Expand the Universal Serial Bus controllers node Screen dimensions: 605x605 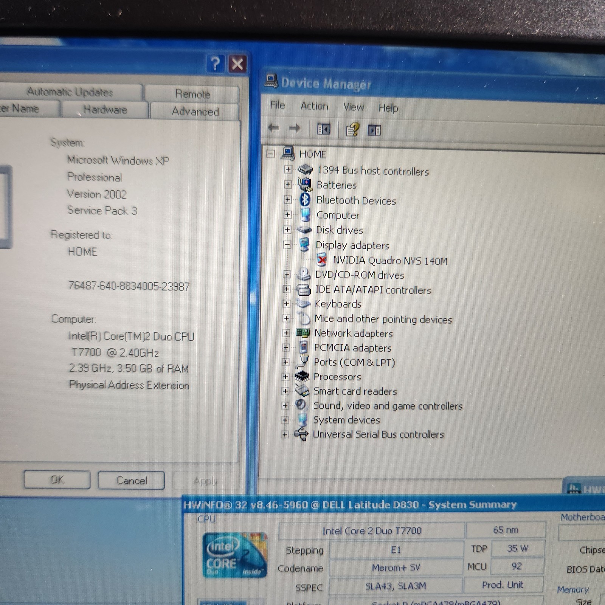point(285,434)
